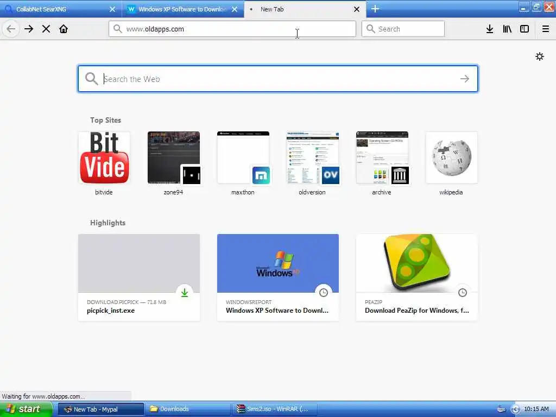
Task: Click the toolbar Search field
Action: click(403, 29)
